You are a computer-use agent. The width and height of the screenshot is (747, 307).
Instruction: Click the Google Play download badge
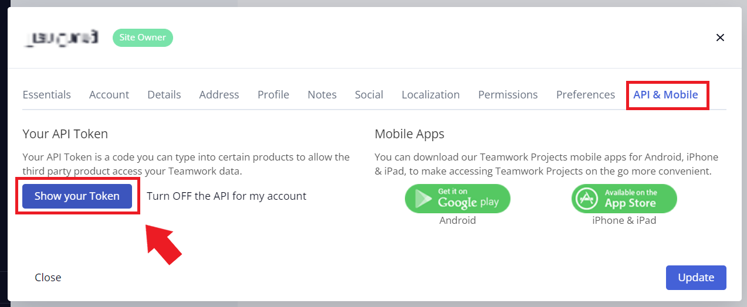(457, 199)
